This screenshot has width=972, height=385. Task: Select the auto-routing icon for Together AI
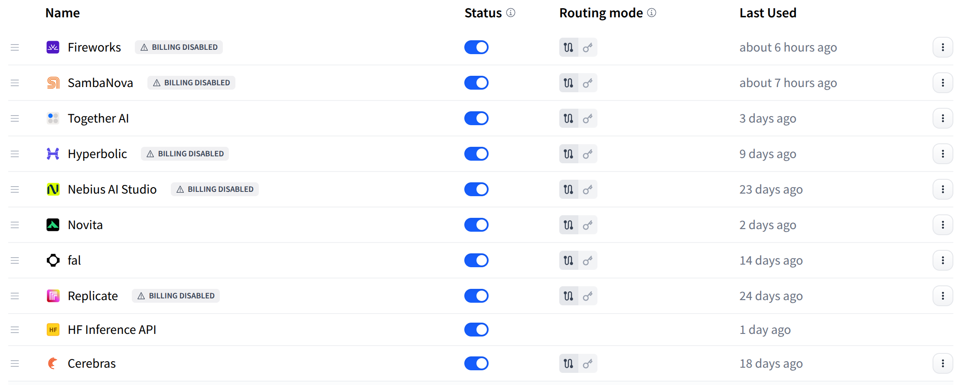tap(568, 118)
